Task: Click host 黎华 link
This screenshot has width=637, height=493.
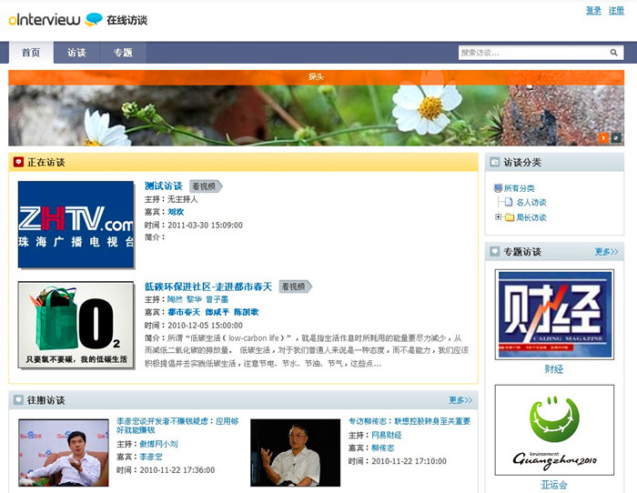Action: point(194,299)
